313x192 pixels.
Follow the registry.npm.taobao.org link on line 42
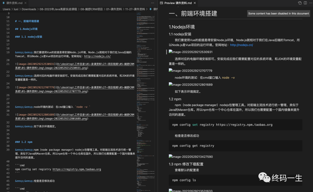[77, 169]
